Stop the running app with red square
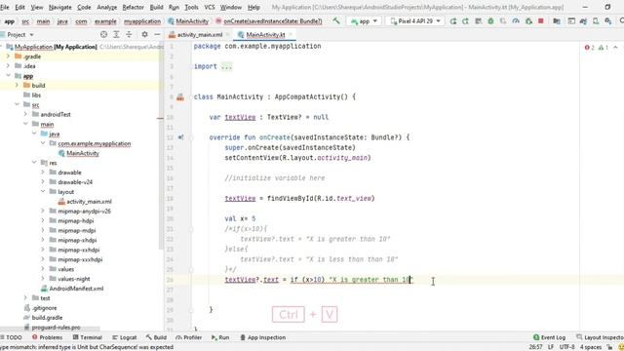This screenshot has height=351, width=624. pos(541,21)
